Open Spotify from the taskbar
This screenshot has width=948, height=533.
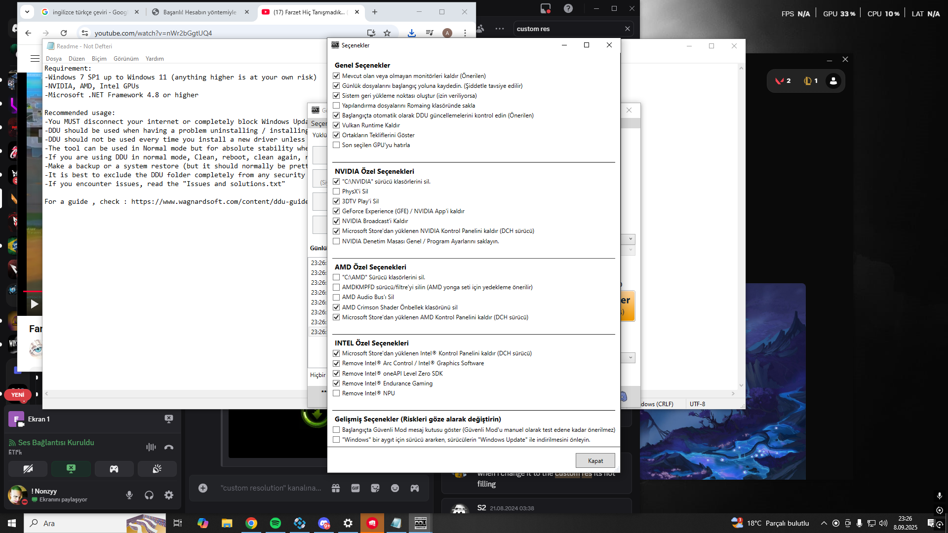point(276,523)
